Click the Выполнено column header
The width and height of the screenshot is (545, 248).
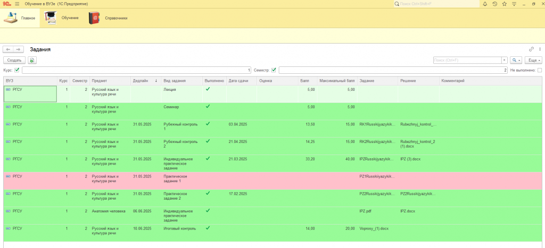coord(214,81)
